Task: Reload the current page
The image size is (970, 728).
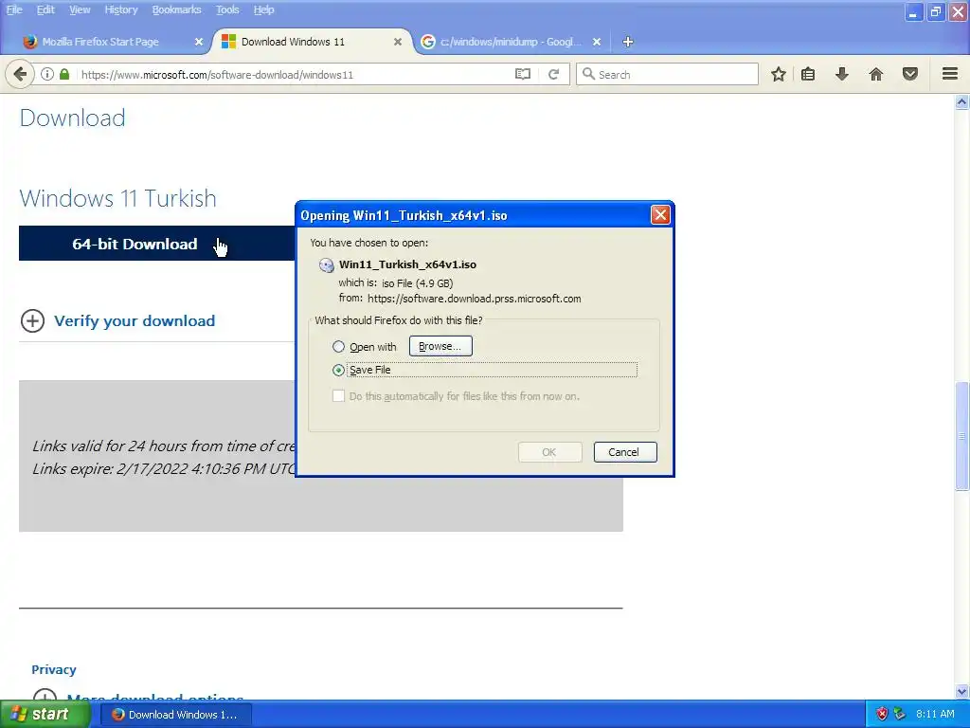Action: [x=553, y=74]
